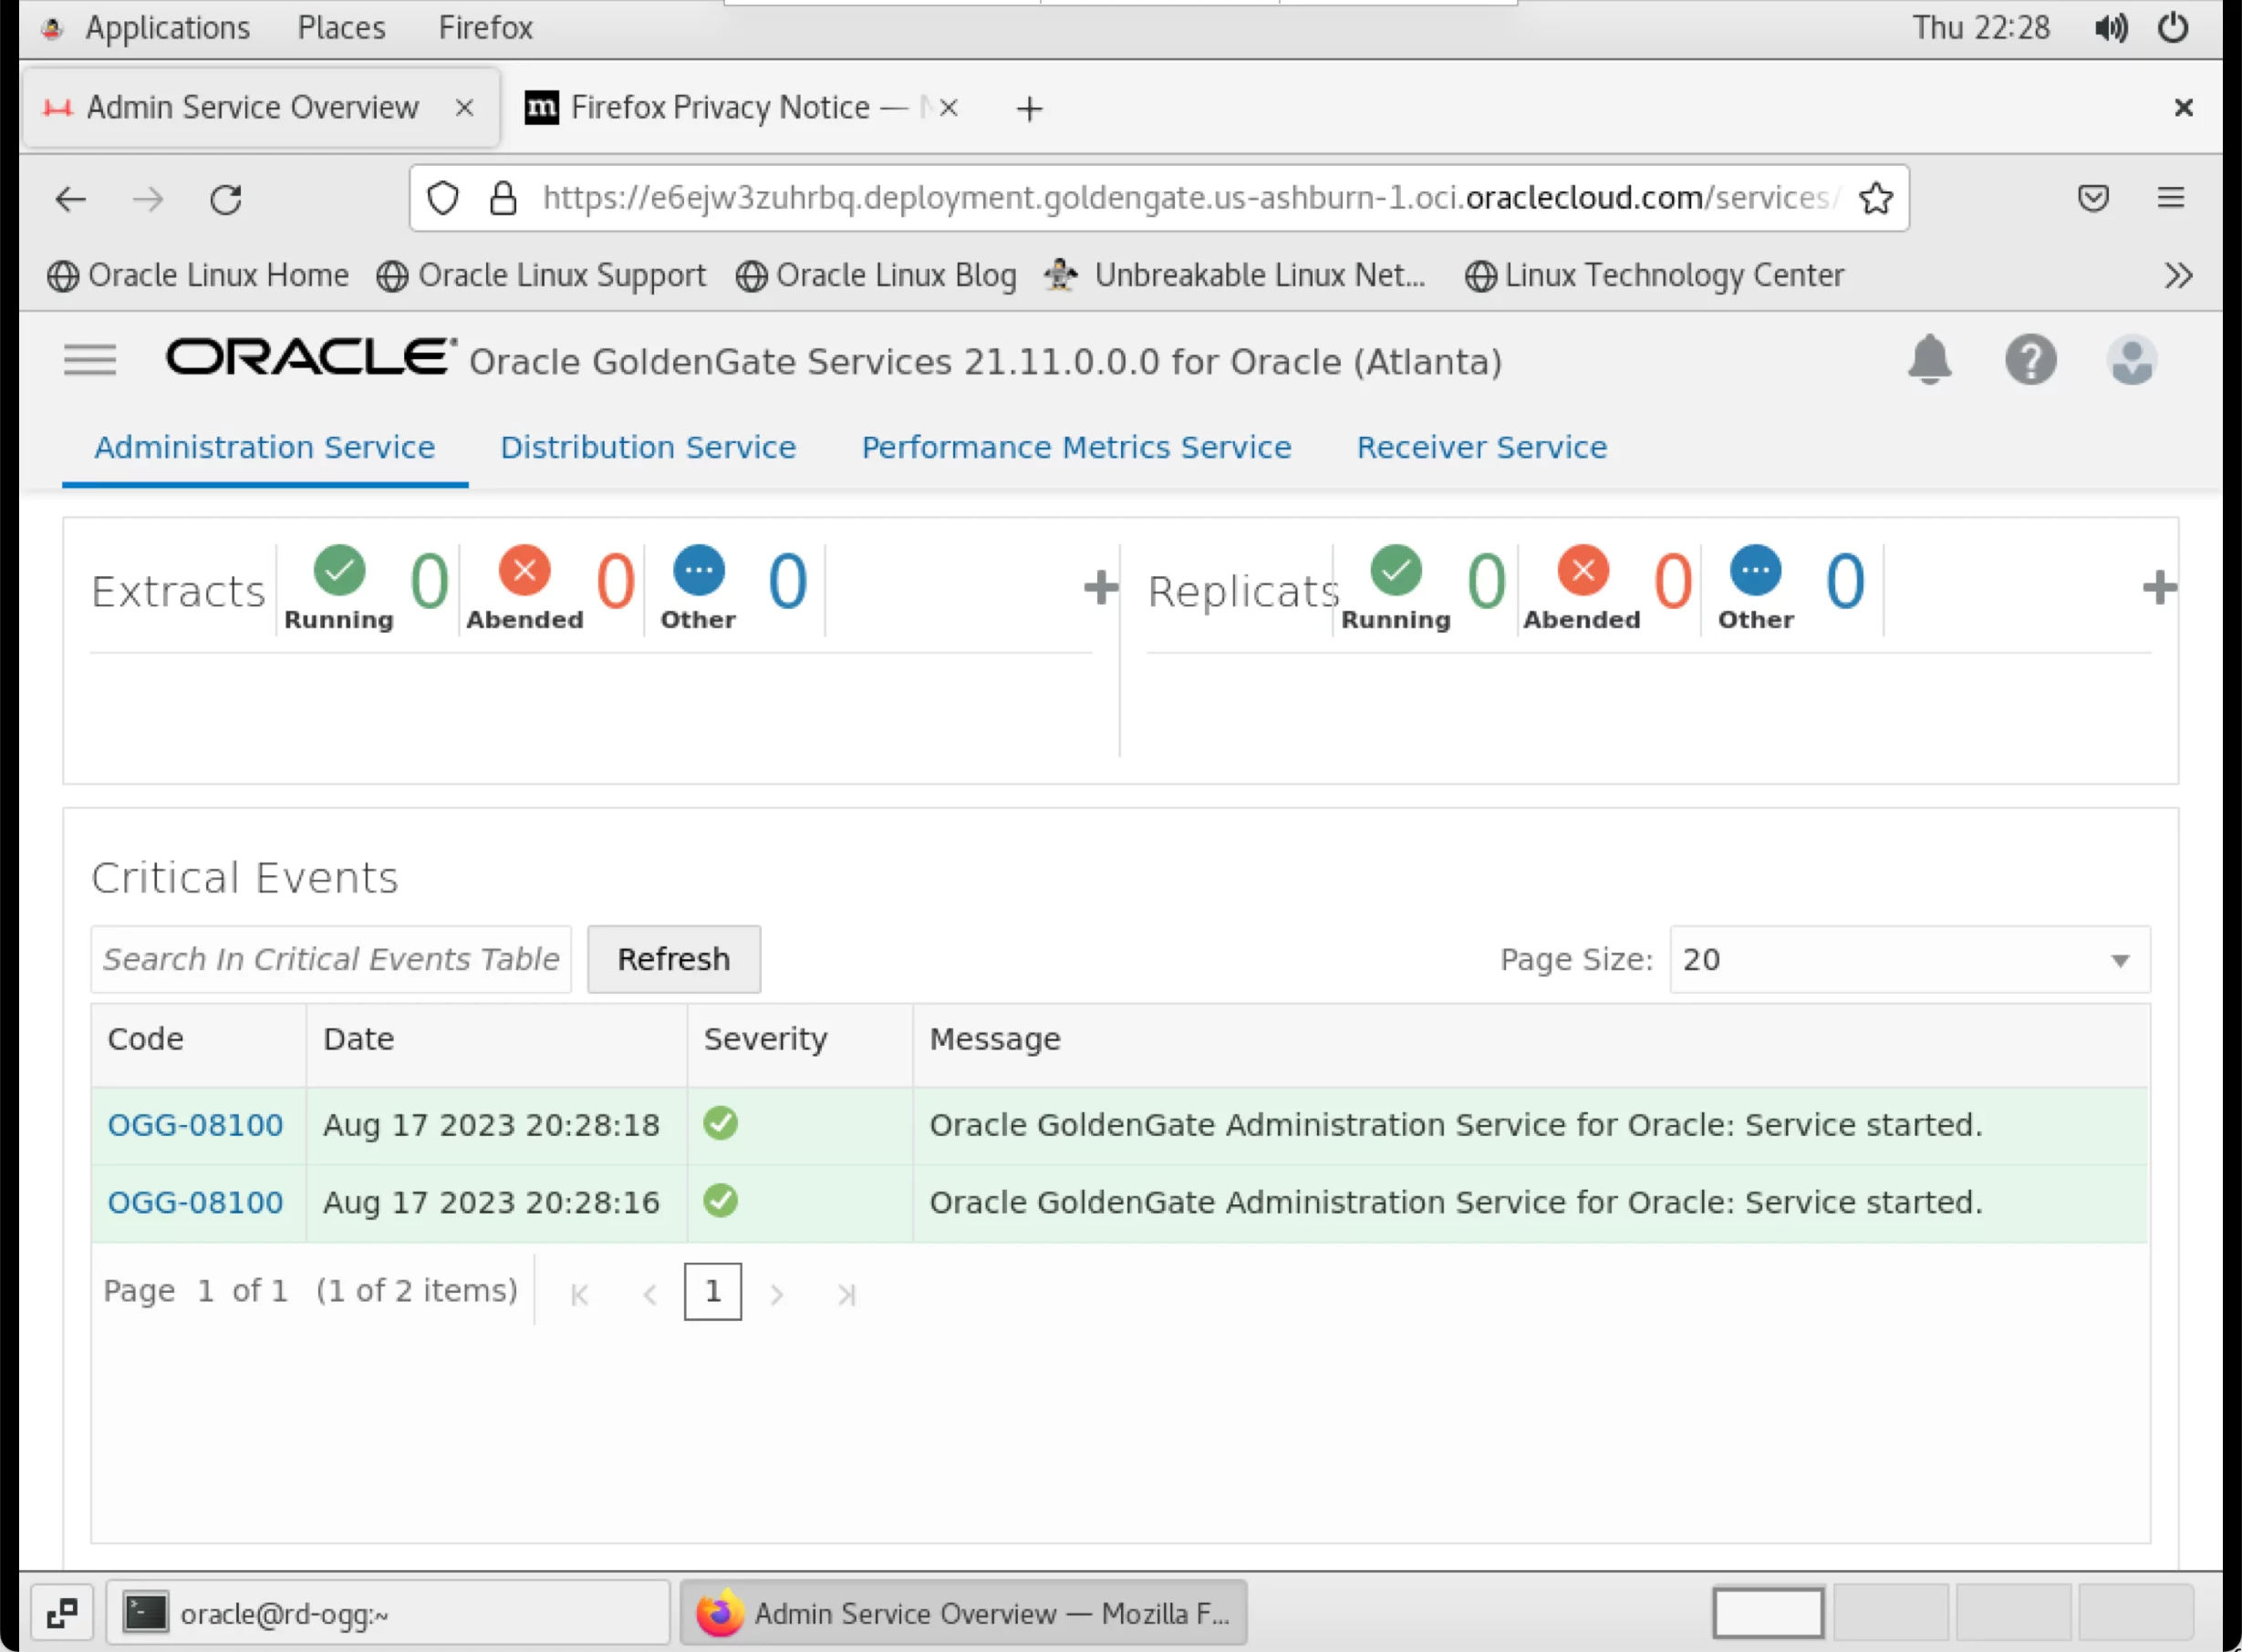Open Unbreakable Linux Network bookmark
Screen dimensions: 2242x1652
point(1234,275)
